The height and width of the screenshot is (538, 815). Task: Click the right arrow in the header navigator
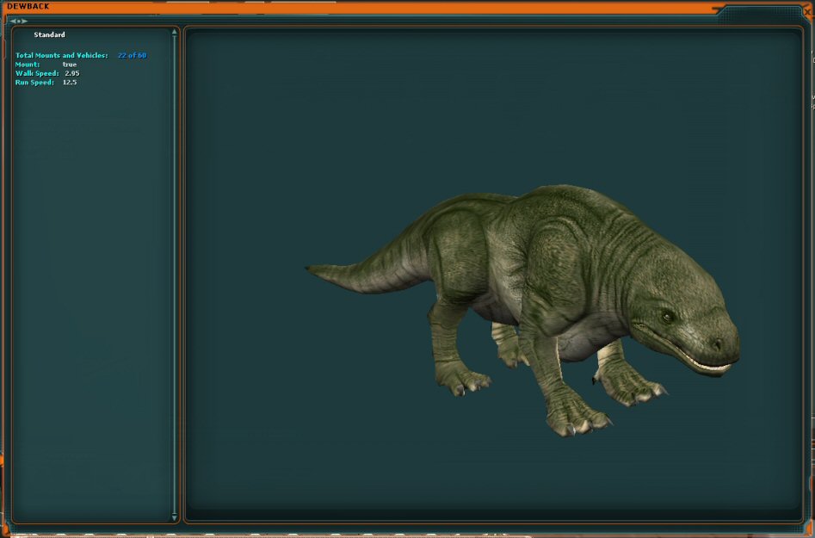coord(25,21)
